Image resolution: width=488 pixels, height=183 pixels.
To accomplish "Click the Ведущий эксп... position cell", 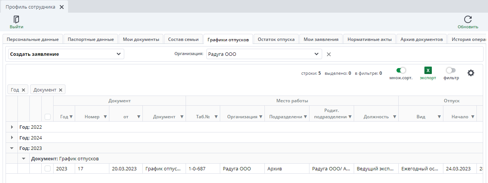I will pos(376,168).
